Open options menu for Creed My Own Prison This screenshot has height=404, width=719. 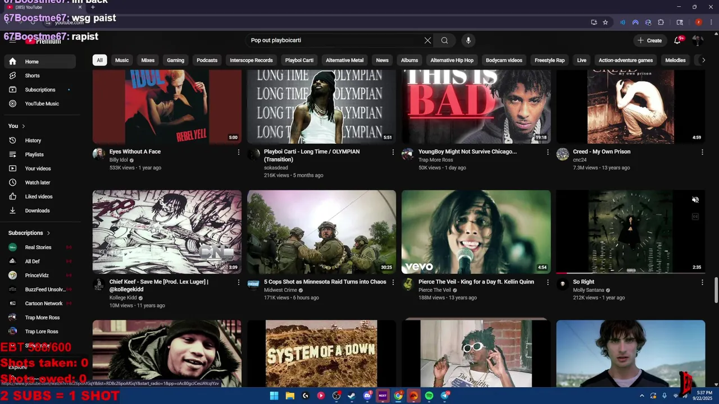coord(702,152)
